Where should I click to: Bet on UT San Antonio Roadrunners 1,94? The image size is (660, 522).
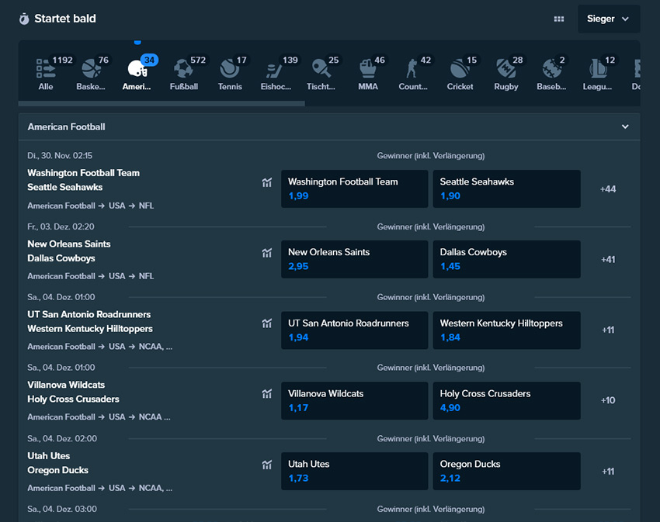tap(354, 330)
